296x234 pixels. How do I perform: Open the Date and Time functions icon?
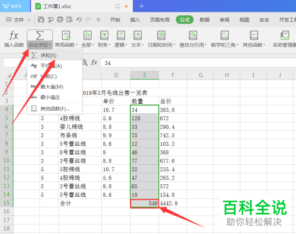pyautogui.click(x=162, y=36)
